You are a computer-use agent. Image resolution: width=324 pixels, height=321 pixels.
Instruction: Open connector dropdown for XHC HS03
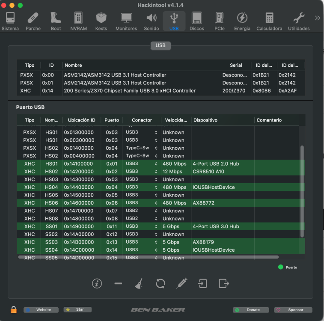pos(142,179)
